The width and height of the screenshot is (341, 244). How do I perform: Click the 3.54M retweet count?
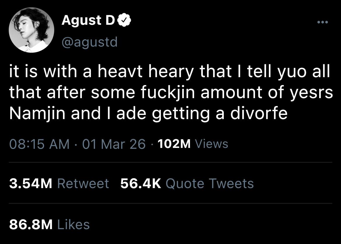click(x=31, y=184)
